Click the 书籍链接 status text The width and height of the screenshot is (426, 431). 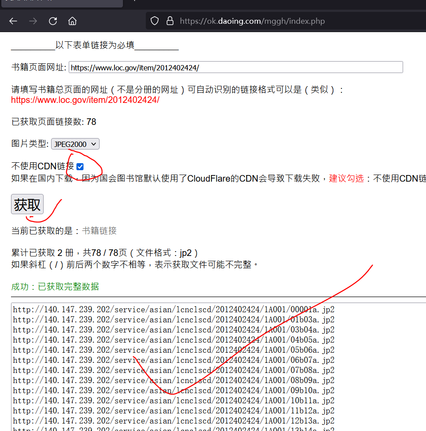coord(99,231)
